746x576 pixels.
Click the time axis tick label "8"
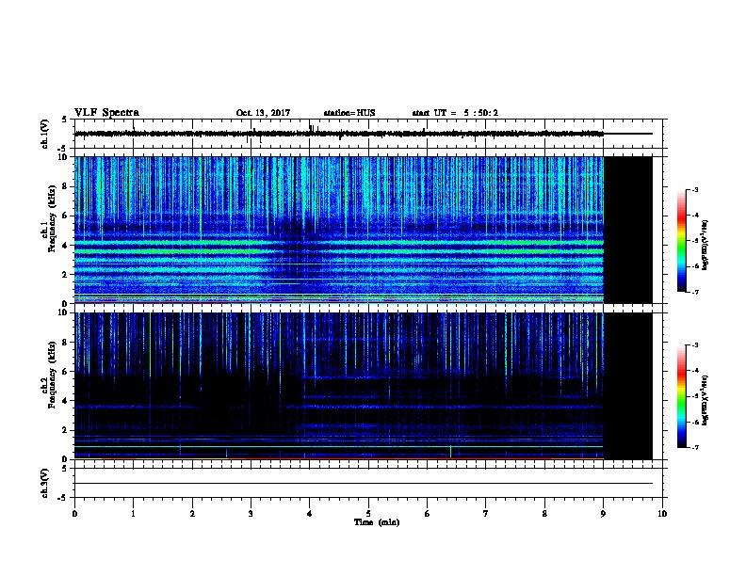[544, 514]
